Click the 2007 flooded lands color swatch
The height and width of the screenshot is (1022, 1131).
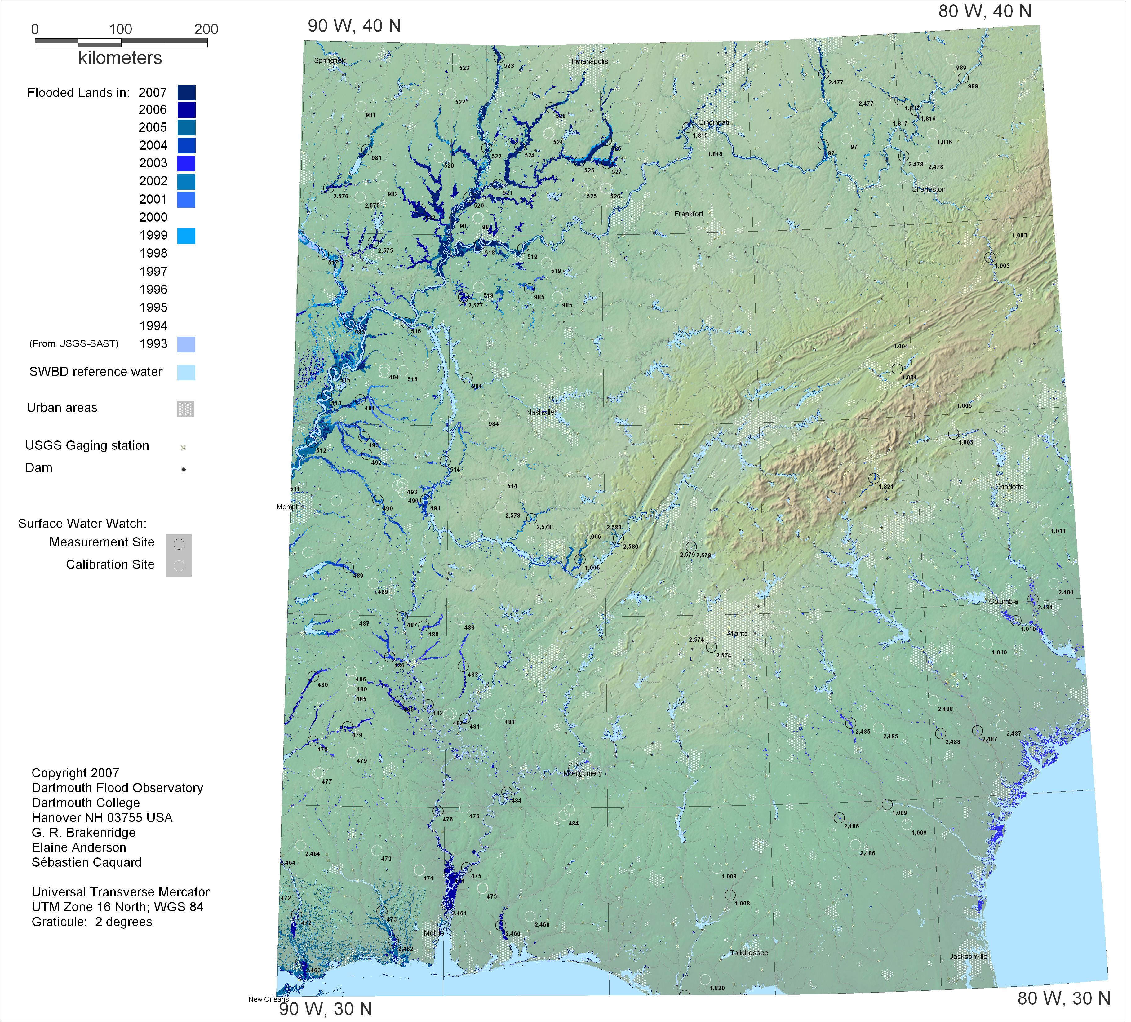pyautogui.click(x=186, y=93)
